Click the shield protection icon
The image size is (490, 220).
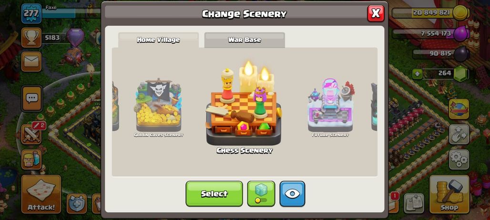77,203
